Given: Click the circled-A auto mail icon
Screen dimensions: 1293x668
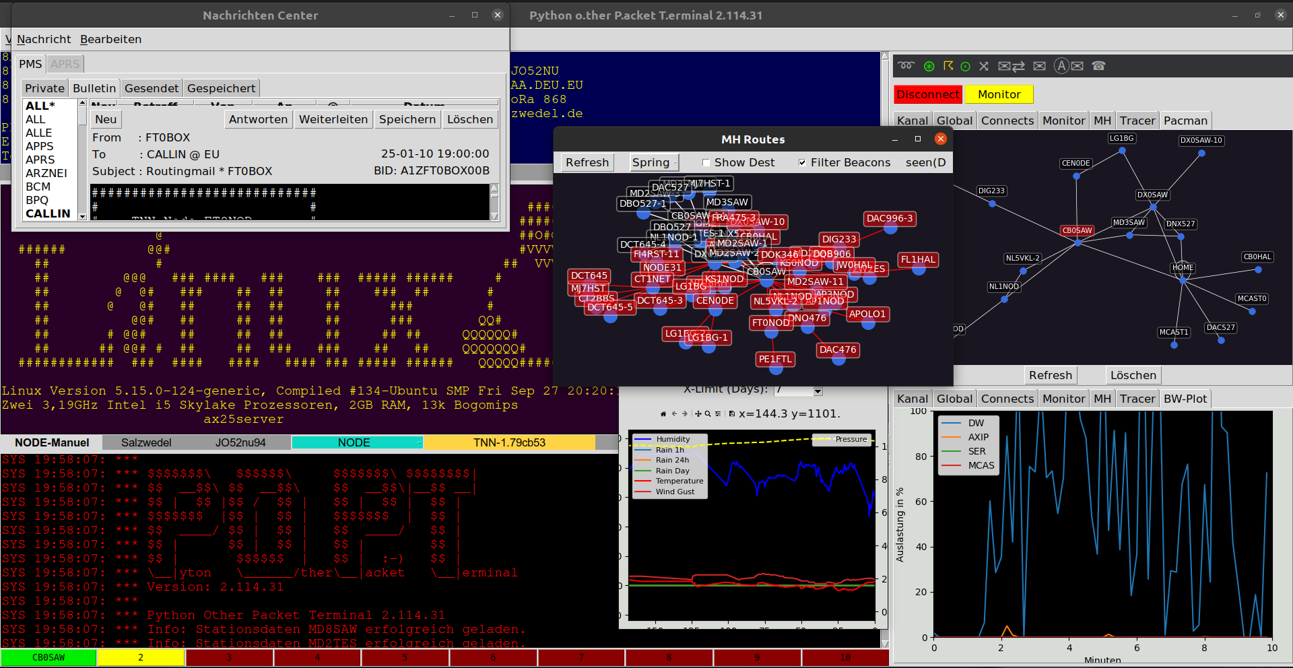Looking at the screenshot, I should (1069, 66).
